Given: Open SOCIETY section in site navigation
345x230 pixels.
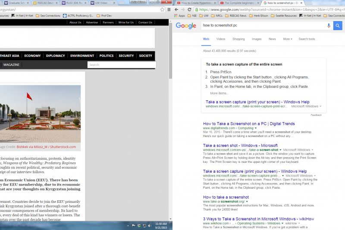Looking at the screenshot, I should [x=145, y=56].
